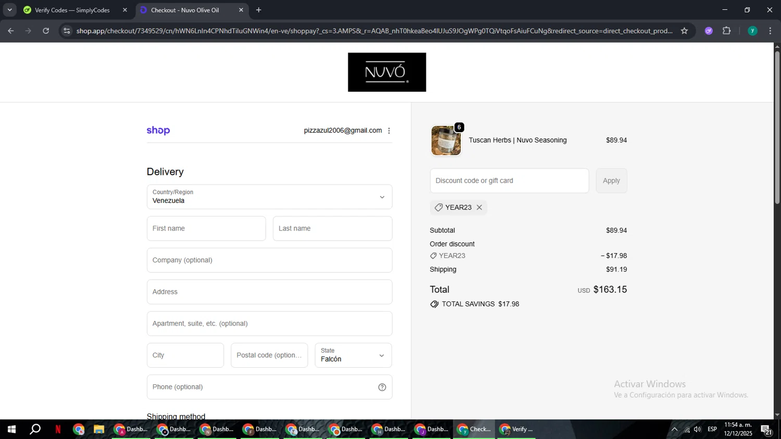781x439 pixels.
Task: Open the Chrome extensions puzzle icon
Action: tap(727, 31)
